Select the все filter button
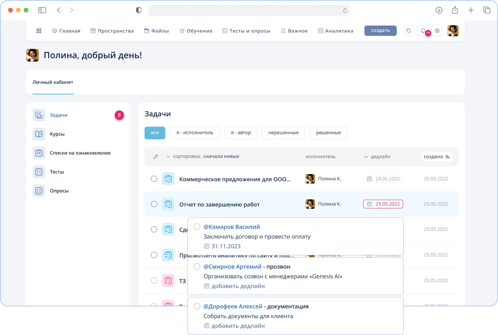This screenshot has height=335, width=498. [155, 133]
